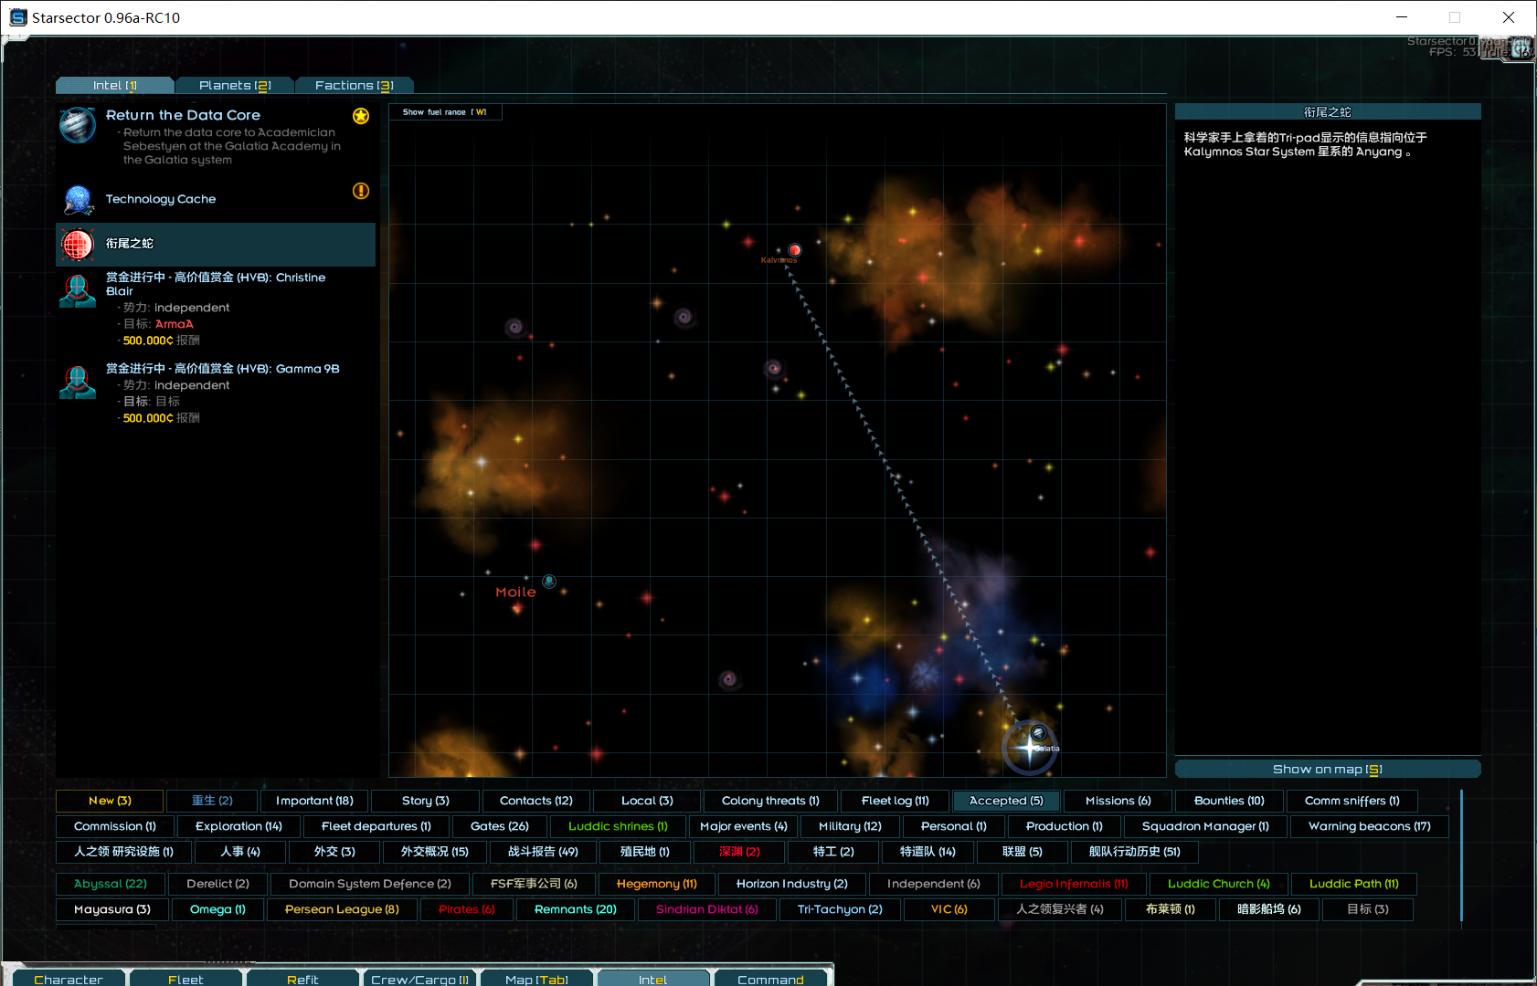The height and width of the screenshot is (986, 1537).
Task: Click the Return the Data Core planet icon
Action: point(78,125)
